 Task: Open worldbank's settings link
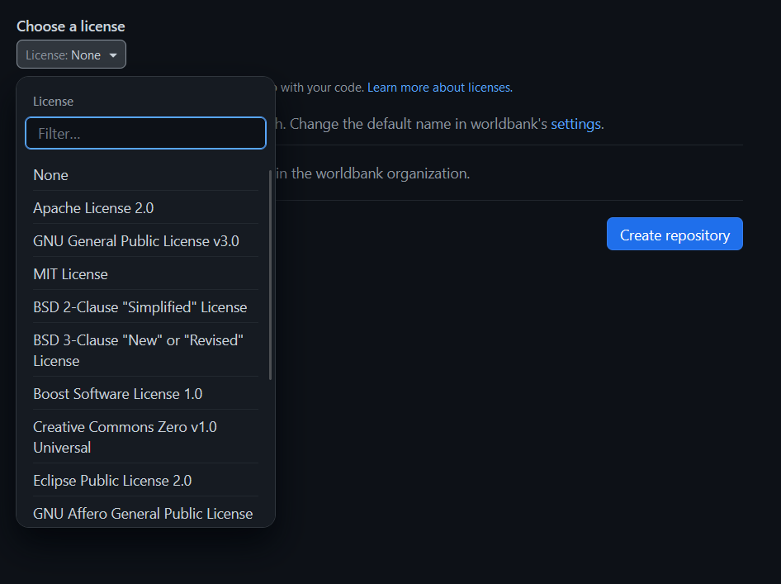click(575, 124)
